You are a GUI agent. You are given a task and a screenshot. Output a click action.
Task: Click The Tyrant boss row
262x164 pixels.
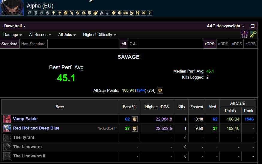[x=129, y=138]
